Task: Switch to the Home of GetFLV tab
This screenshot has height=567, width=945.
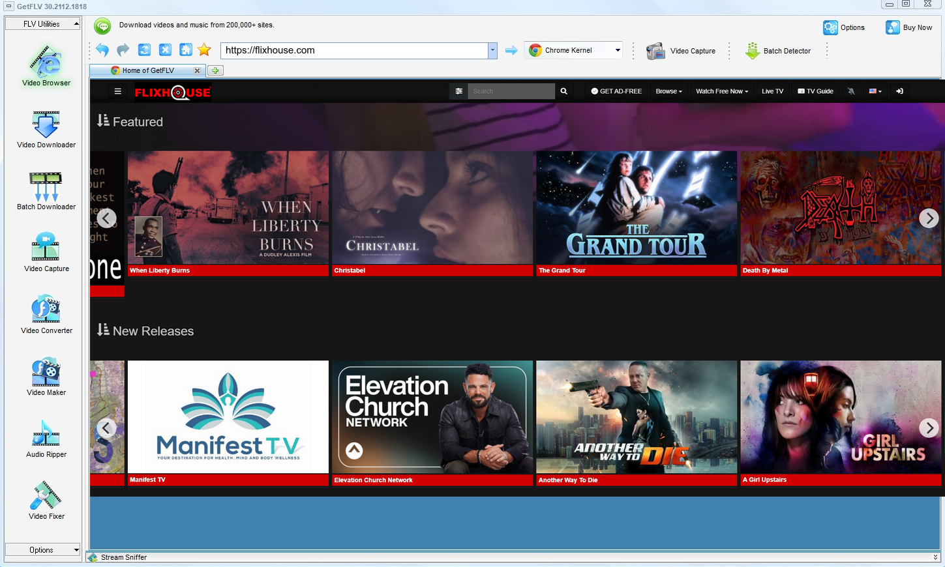Action: (148, 70)
